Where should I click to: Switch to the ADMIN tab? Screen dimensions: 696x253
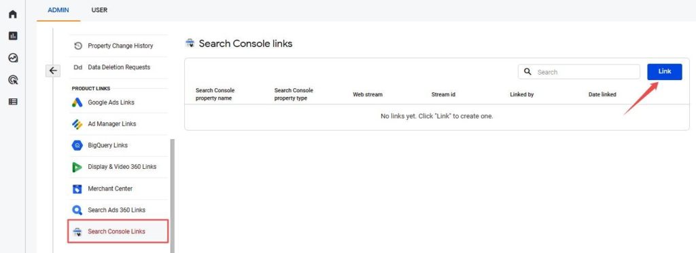tap(58, 9)
